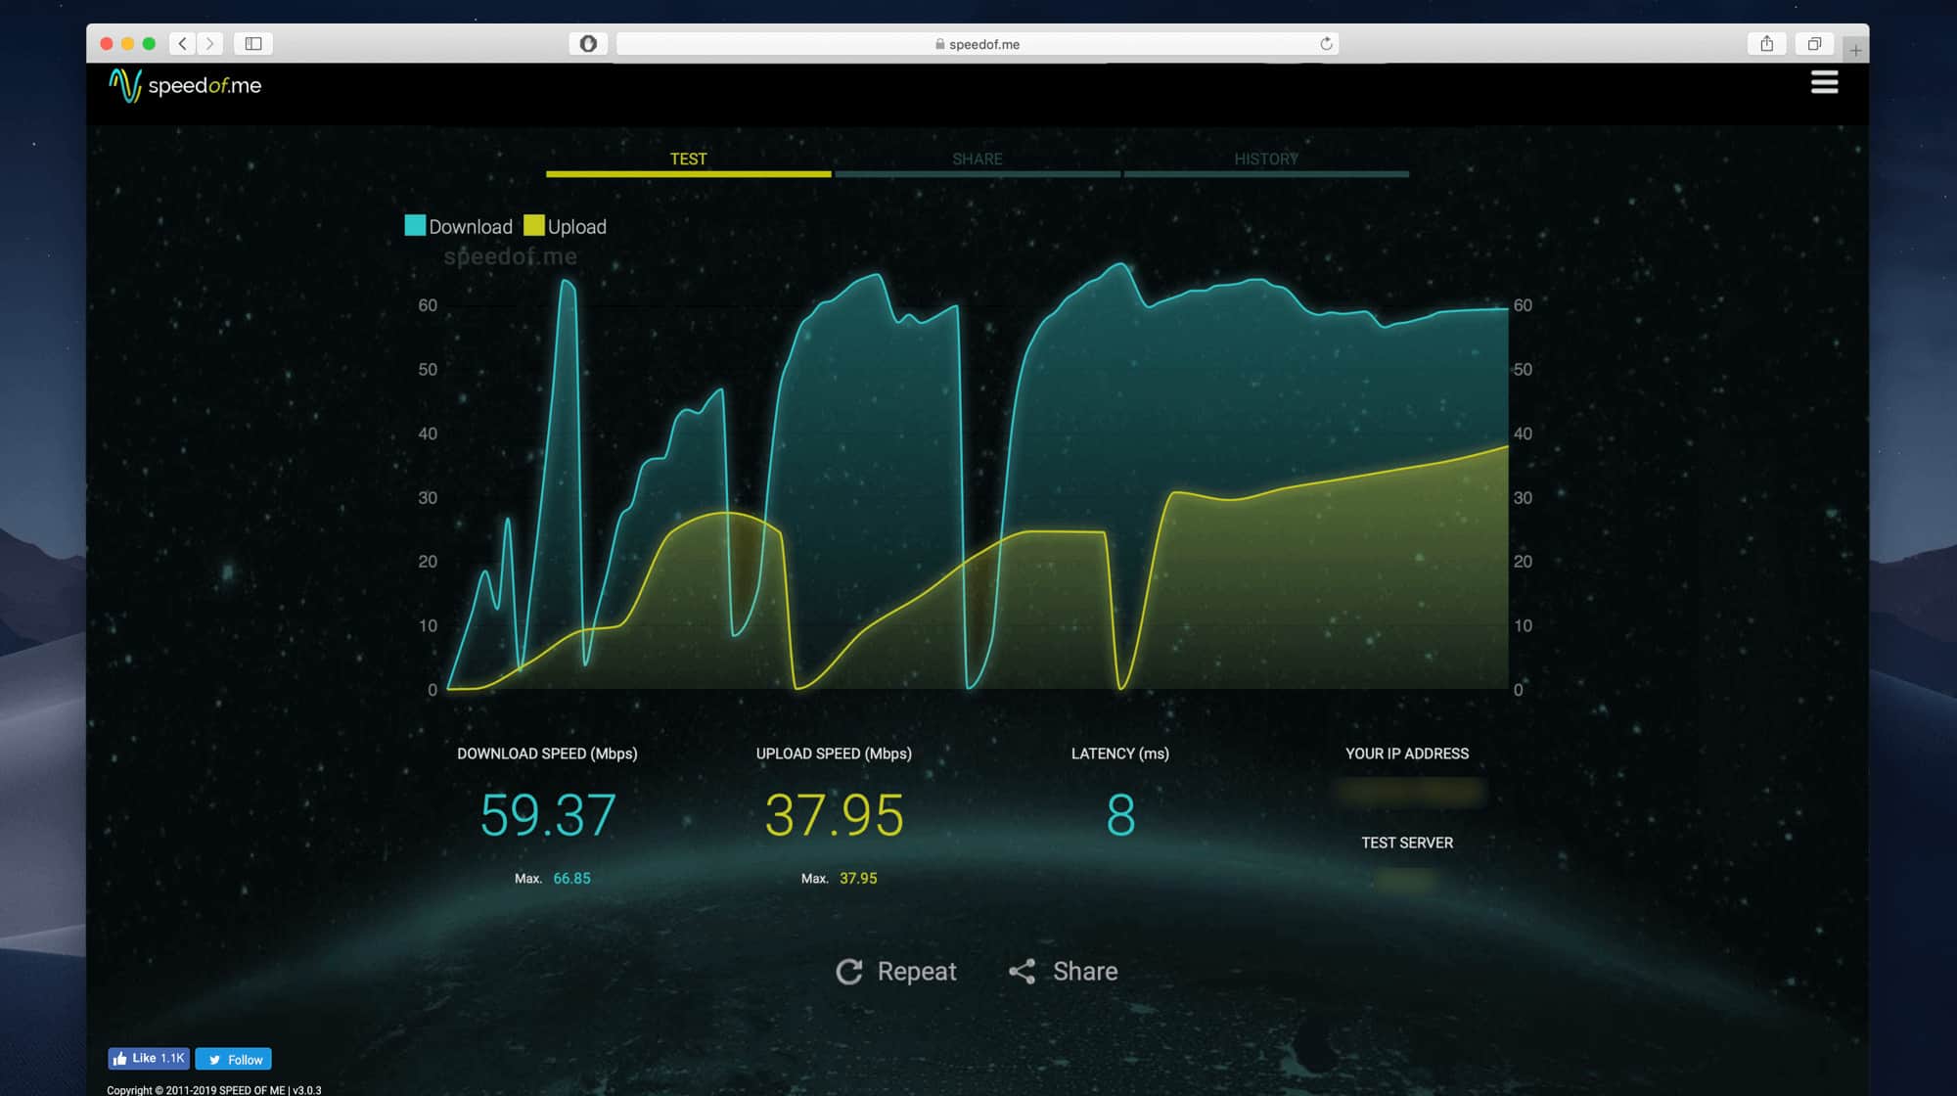Toggle the Safari sidebar icon
This screenshot has width=1957, height=1096.
[253, 43]
